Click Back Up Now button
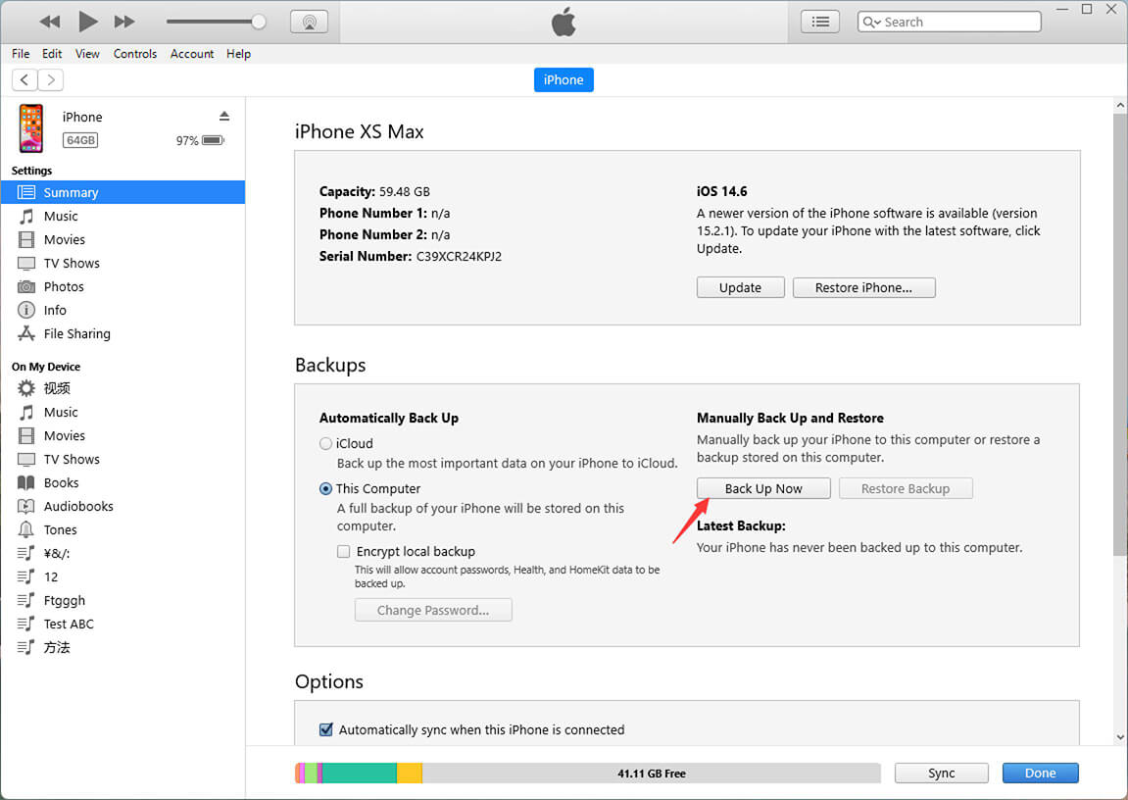The width and height of the screenshot is (1128, 800). point(763,488)
